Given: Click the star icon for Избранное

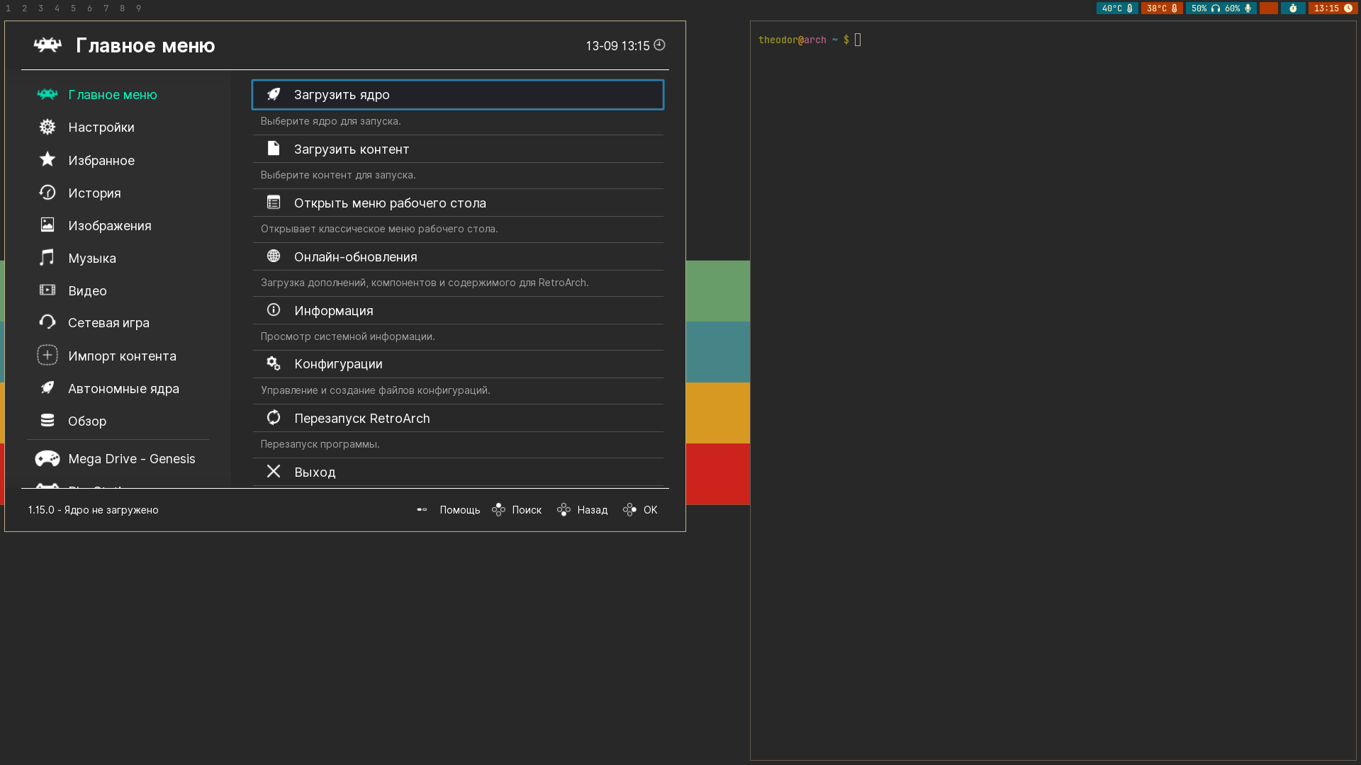Looking at the screenshot, I should click(47, 159).
